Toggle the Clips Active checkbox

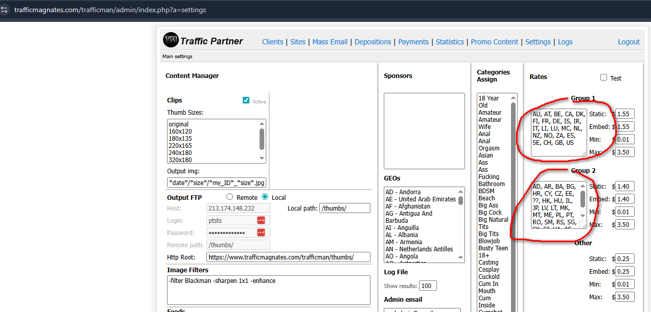246,100
